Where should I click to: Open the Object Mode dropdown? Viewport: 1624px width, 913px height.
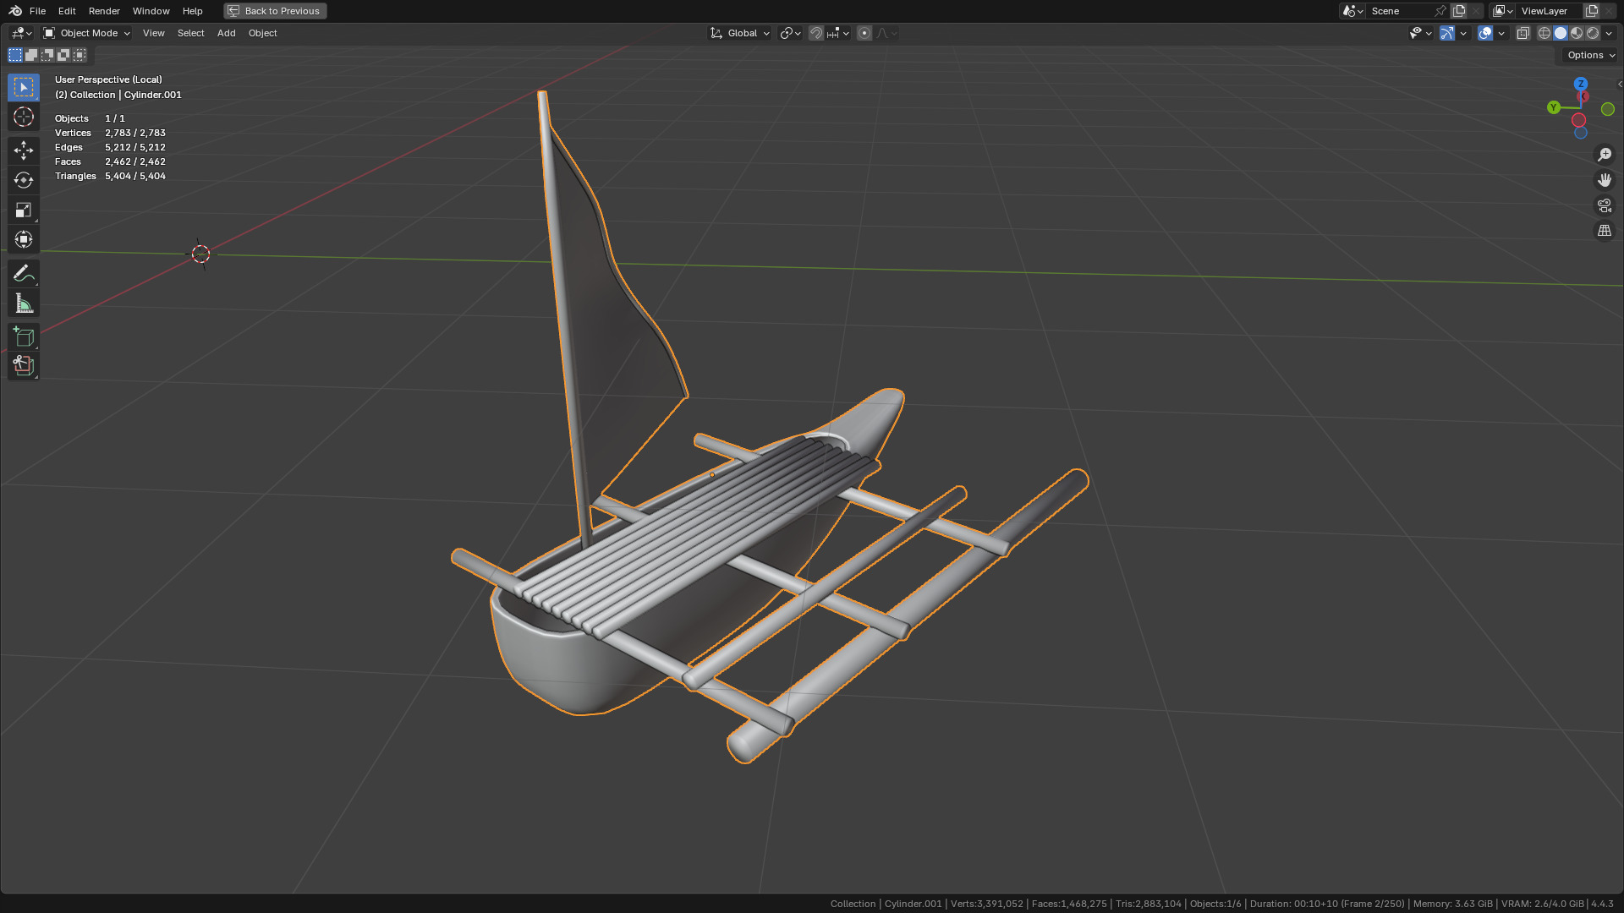pos(87,33)
